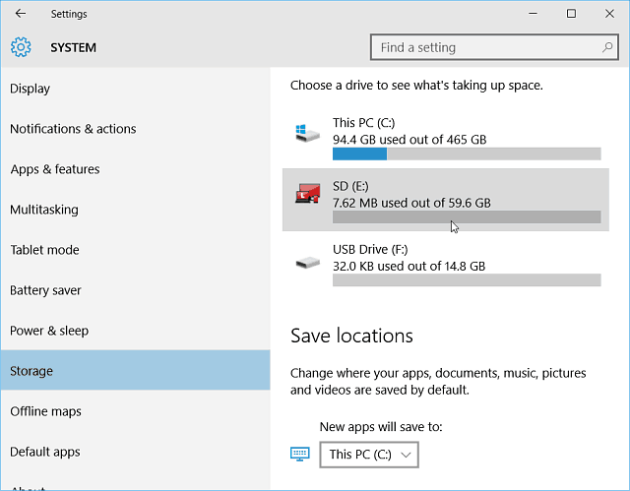Viewport: 630px width, 491px height.
Task: Select Battery saver in sidebar
Action: (x=136, y=290)
